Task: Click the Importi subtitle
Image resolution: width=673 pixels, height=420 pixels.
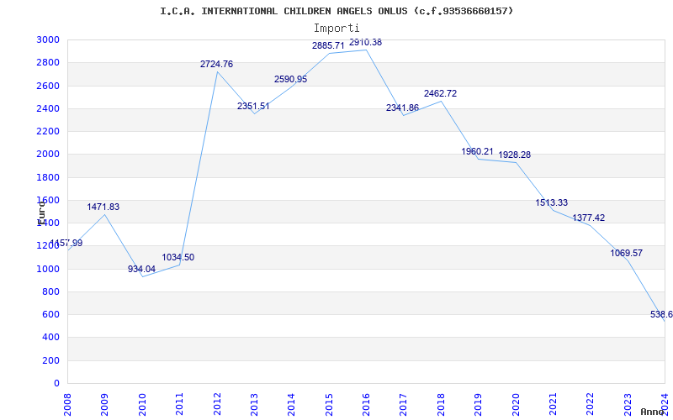Action: point(336,29)
